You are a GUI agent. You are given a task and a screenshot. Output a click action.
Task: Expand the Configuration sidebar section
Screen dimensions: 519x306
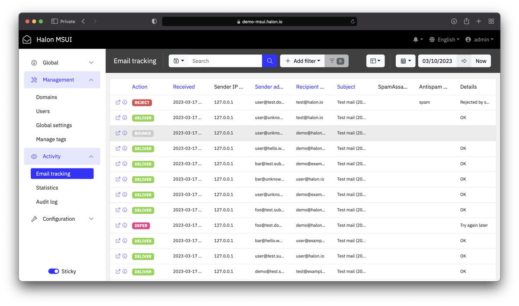(x=62, y=219)
